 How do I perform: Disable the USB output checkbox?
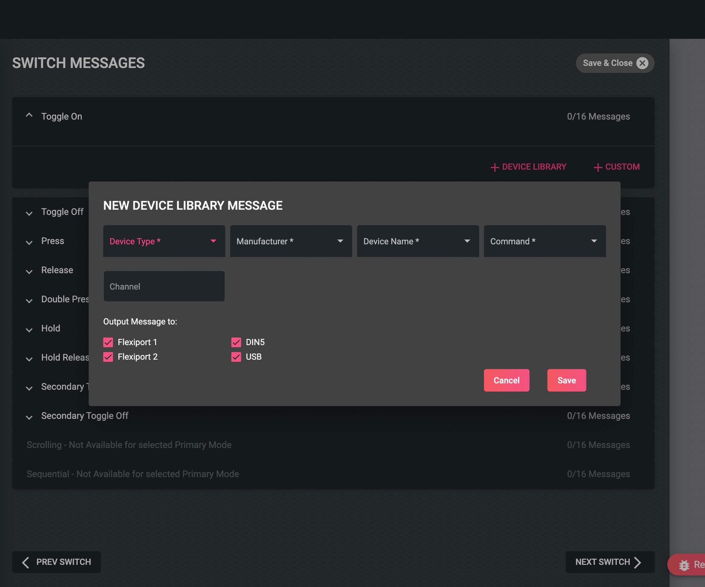[x=236, y=357]
